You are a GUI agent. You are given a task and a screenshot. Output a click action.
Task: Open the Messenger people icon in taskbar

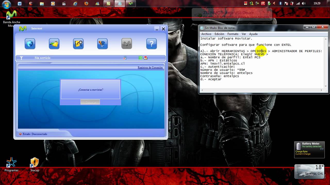(x=97, y=4)
